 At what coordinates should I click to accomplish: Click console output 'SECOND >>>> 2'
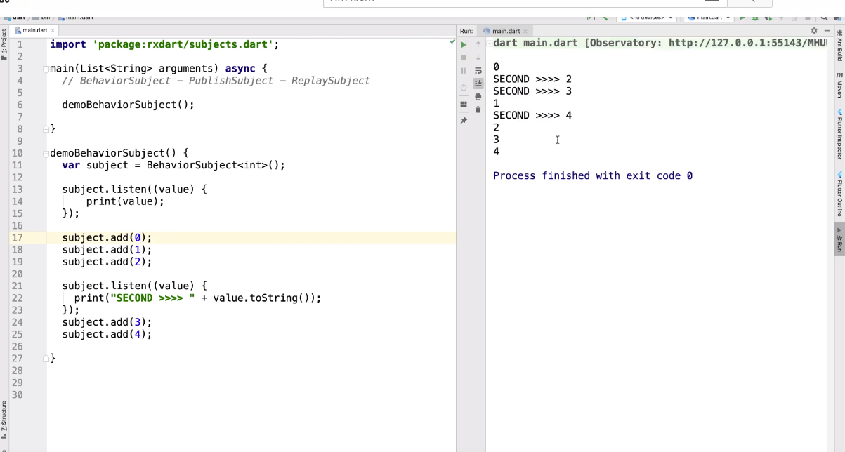[x=532, y=79]
